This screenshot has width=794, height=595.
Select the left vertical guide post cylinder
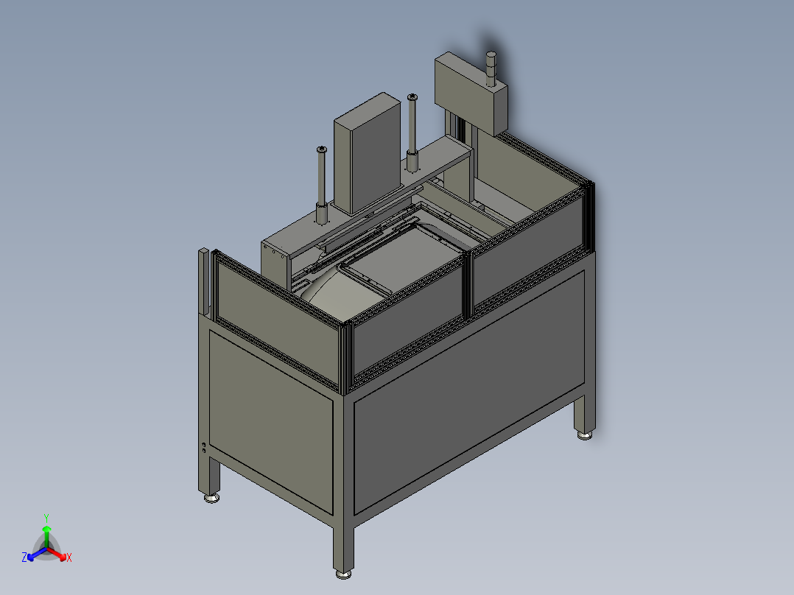pos(322,186)
